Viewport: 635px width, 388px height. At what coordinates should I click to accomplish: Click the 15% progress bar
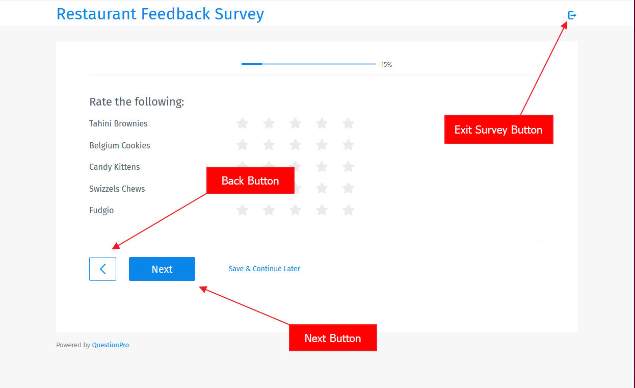(x=308, y=64)
